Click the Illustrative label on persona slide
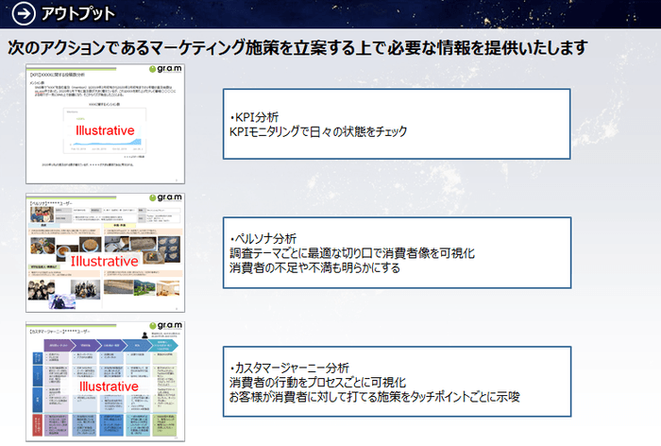Viewport: 661px width, 446px height. click(x=107, y=260)
